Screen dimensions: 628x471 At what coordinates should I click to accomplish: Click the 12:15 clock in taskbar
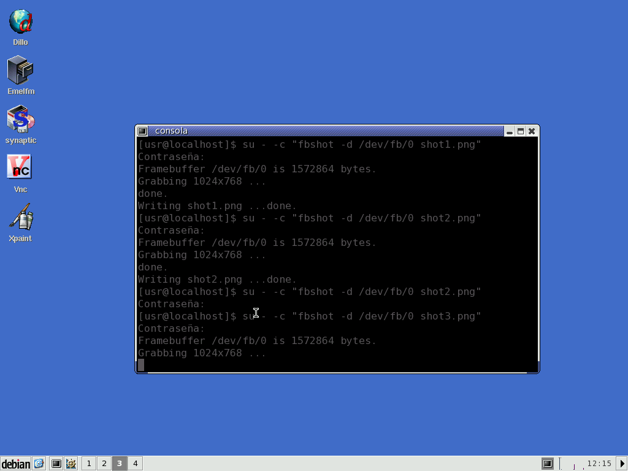599,464
